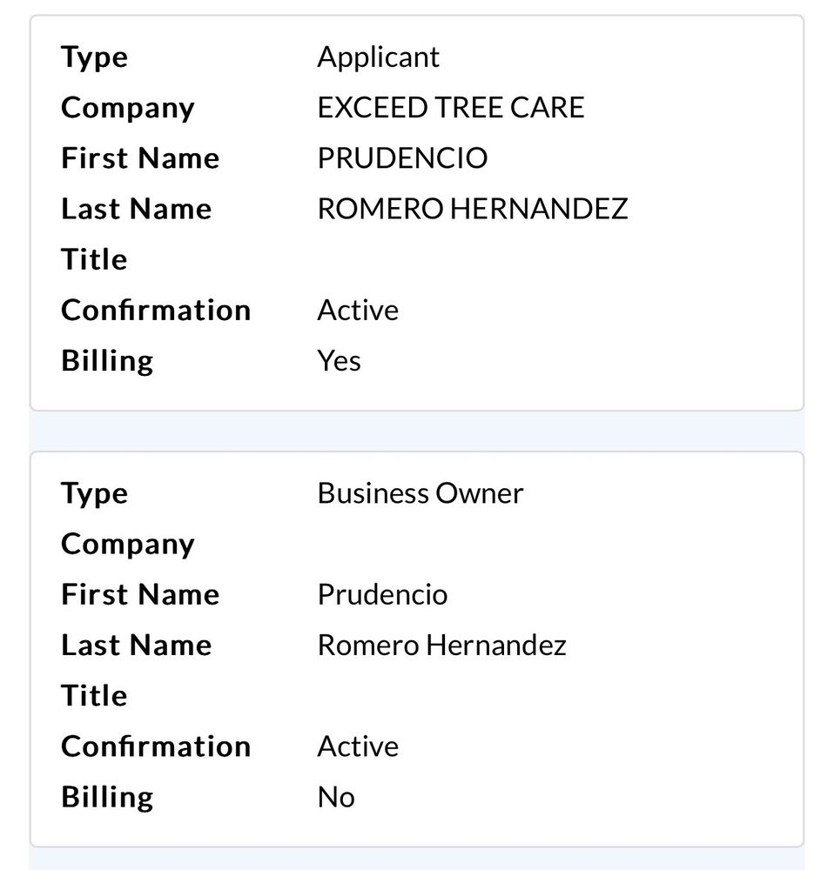The height and width of the screenshot is (870, 834).
Task: Click Active status in the Applicant card
Action: (x=358, y=310)
